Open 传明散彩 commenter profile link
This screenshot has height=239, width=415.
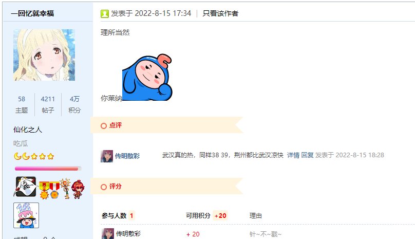tap(127, 156)
